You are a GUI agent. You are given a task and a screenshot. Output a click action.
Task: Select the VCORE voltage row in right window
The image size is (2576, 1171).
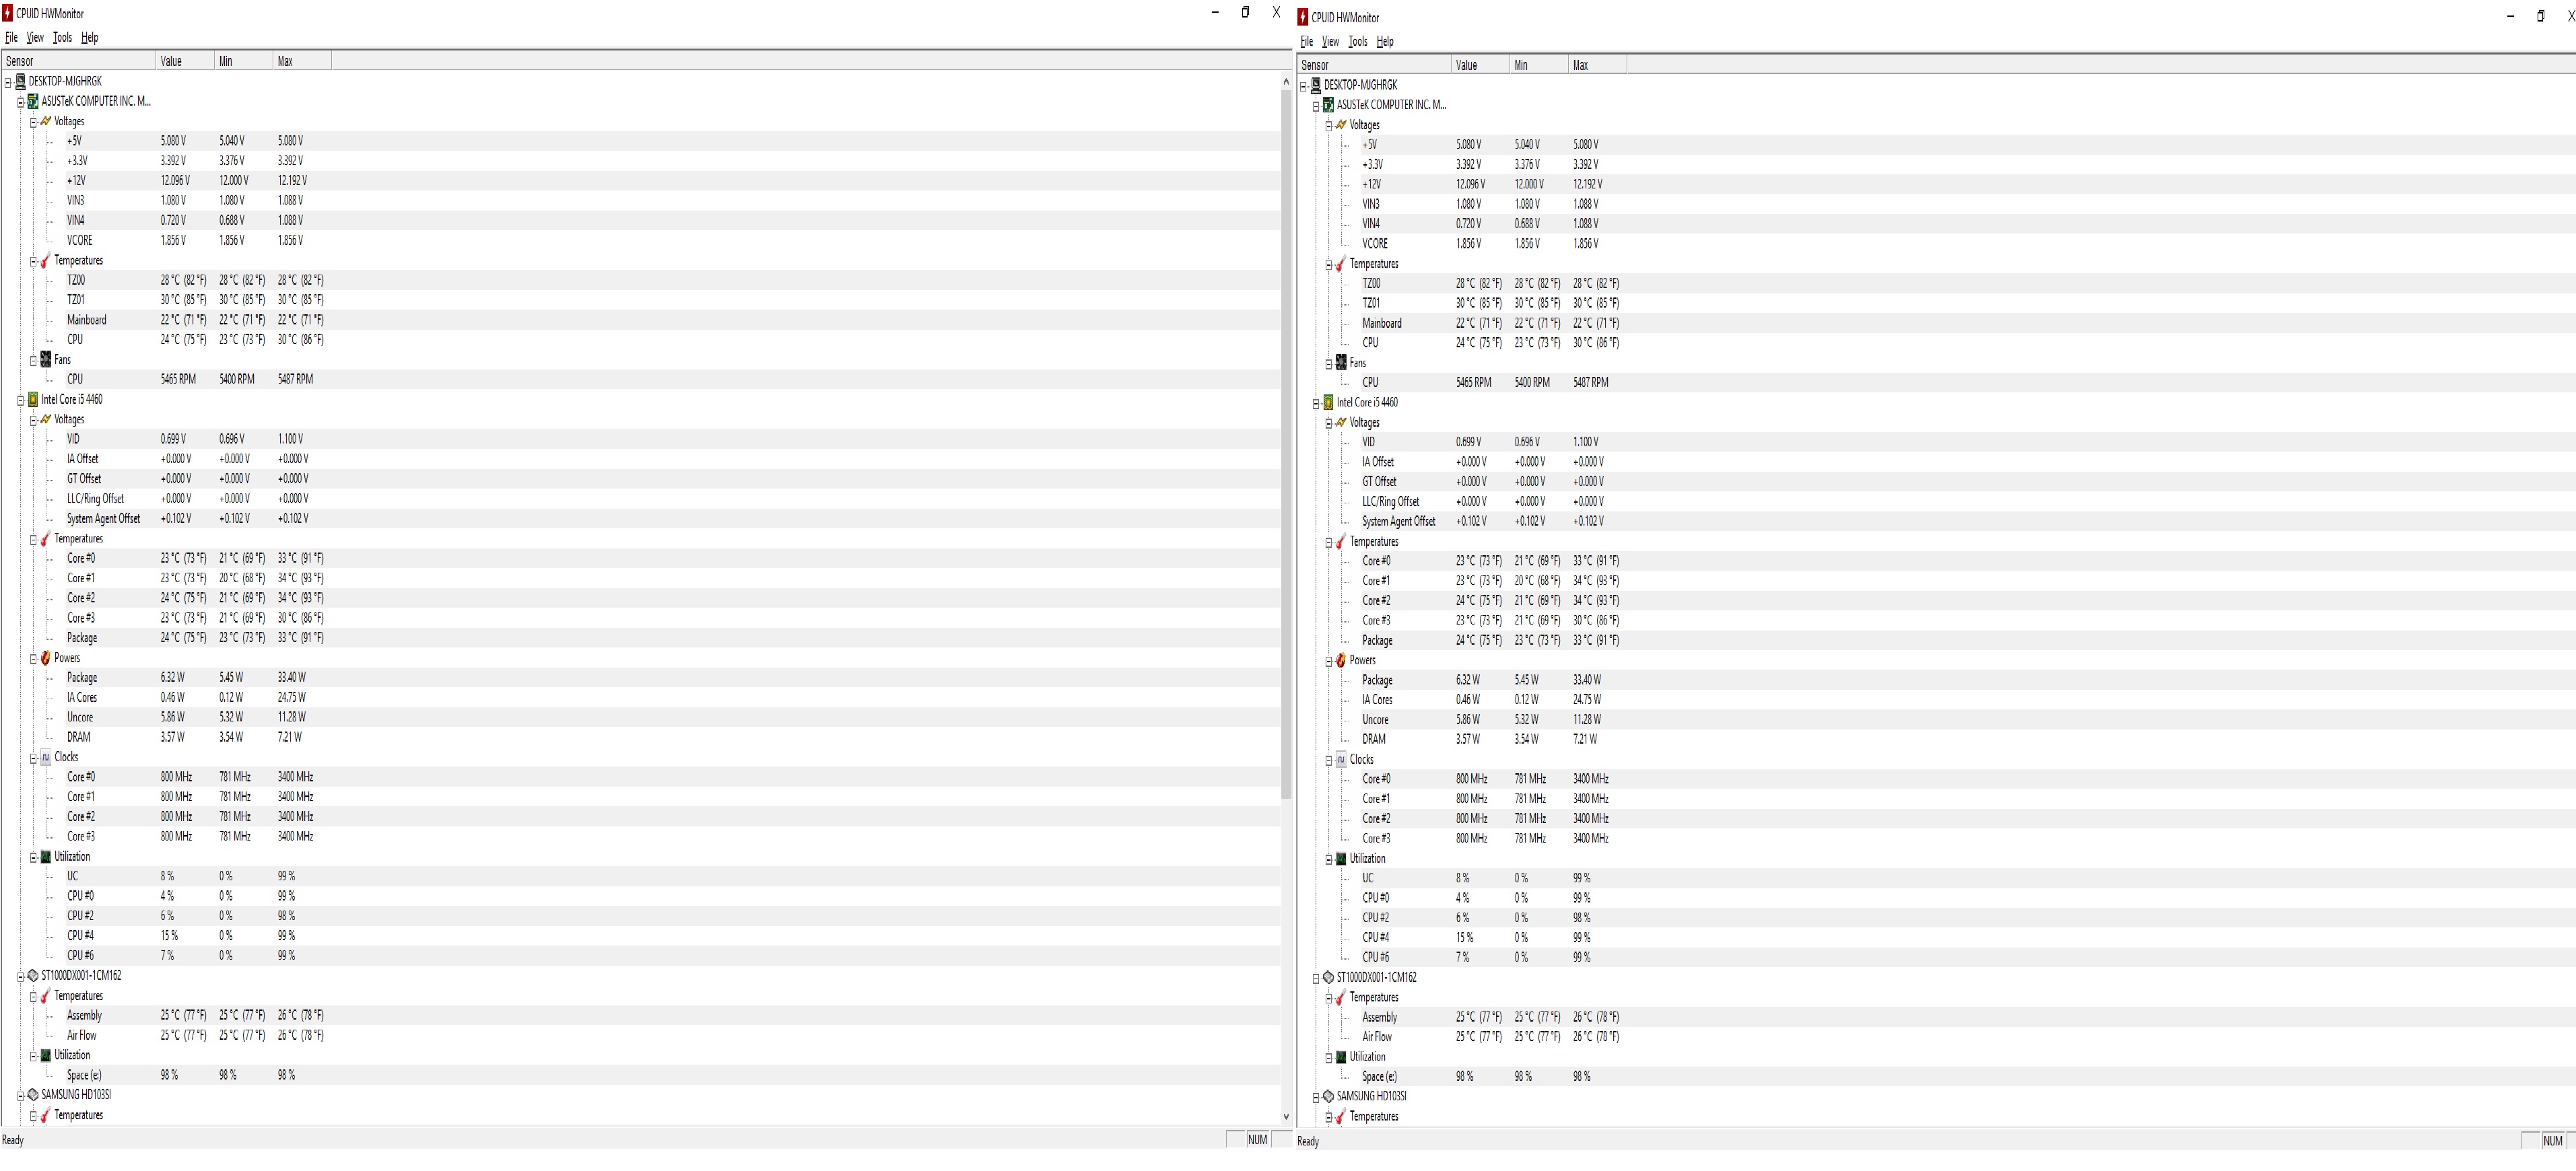pos(1375,244)
